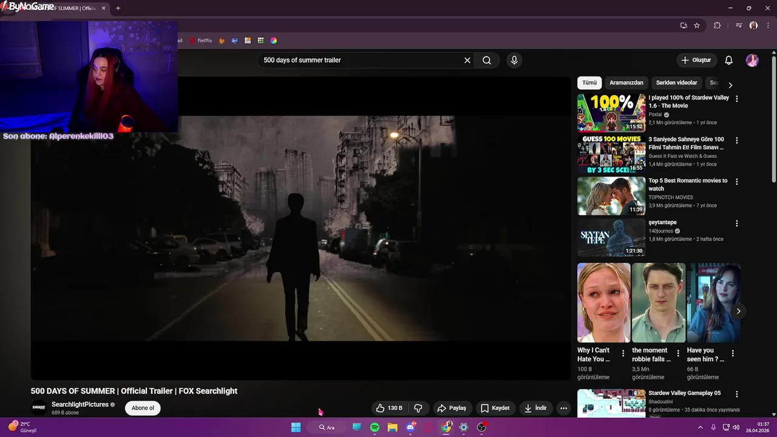Click the Paylaş share button
The width and height of the screenshot is (777, 437).
click(452, 408)
